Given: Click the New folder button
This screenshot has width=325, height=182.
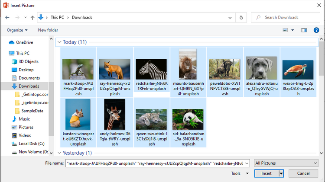Looking at the screenshot, I should click(48, 30).
